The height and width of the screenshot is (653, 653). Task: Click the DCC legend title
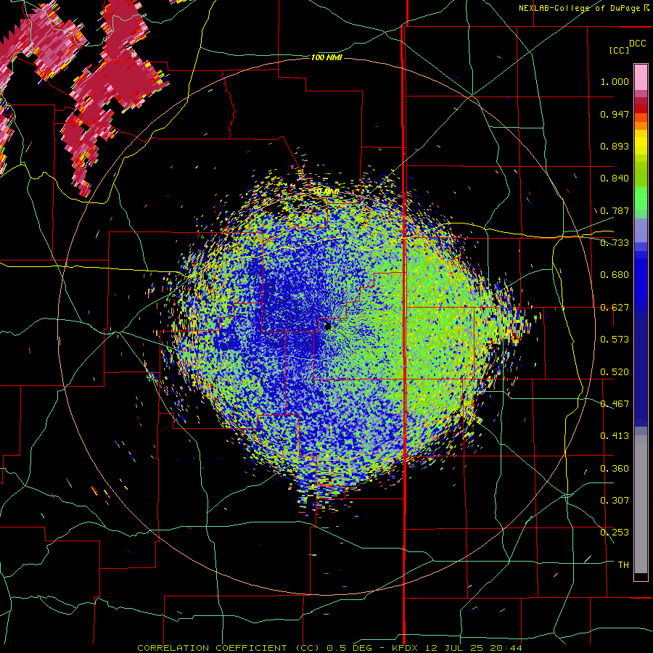coord(637,44)
